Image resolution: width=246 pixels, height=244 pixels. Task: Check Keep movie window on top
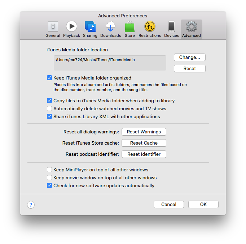49,178
